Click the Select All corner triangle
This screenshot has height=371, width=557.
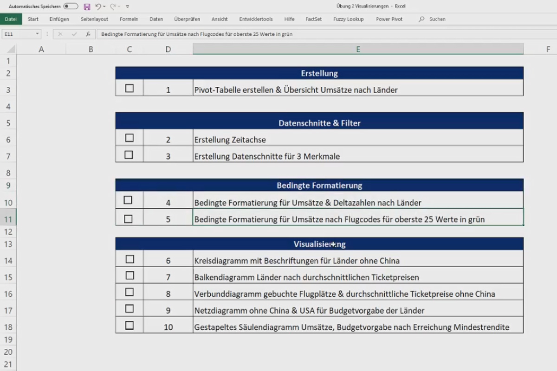click(x=11, y=49)
